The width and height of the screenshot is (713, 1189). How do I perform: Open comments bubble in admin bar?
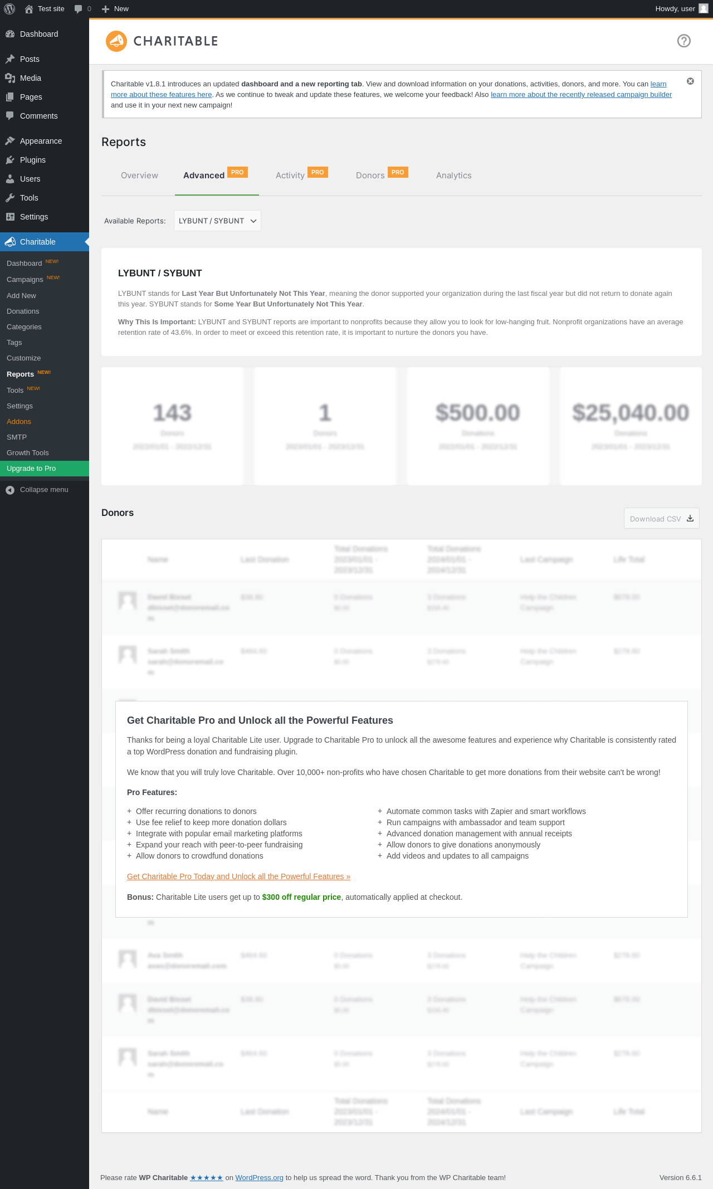coord(78,9)
